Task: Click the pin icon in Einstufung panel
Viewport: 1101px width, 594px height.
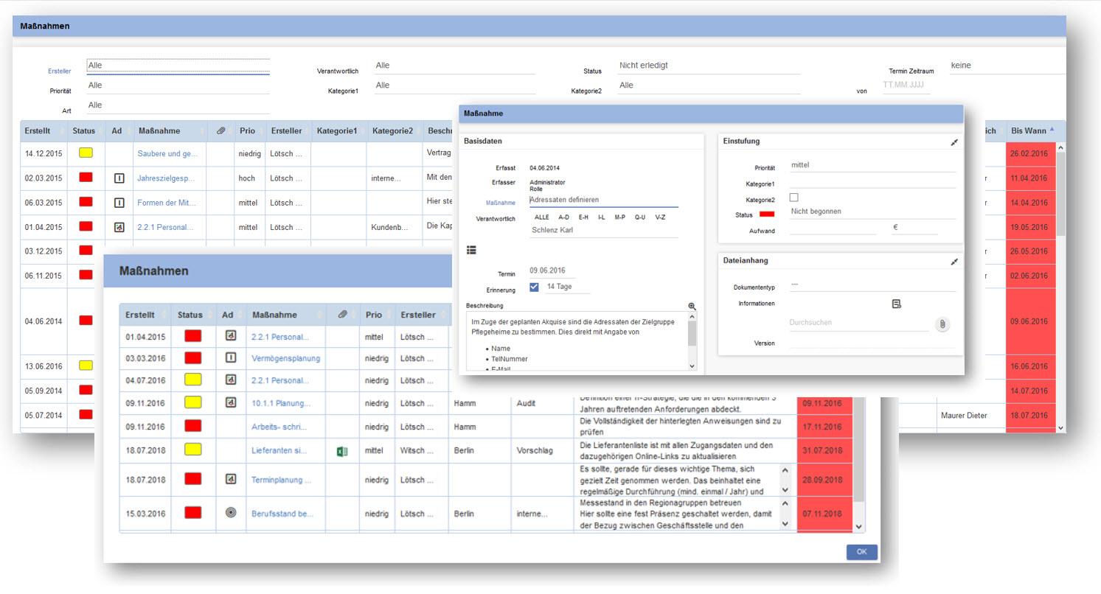Action: (x=954, y=141)
